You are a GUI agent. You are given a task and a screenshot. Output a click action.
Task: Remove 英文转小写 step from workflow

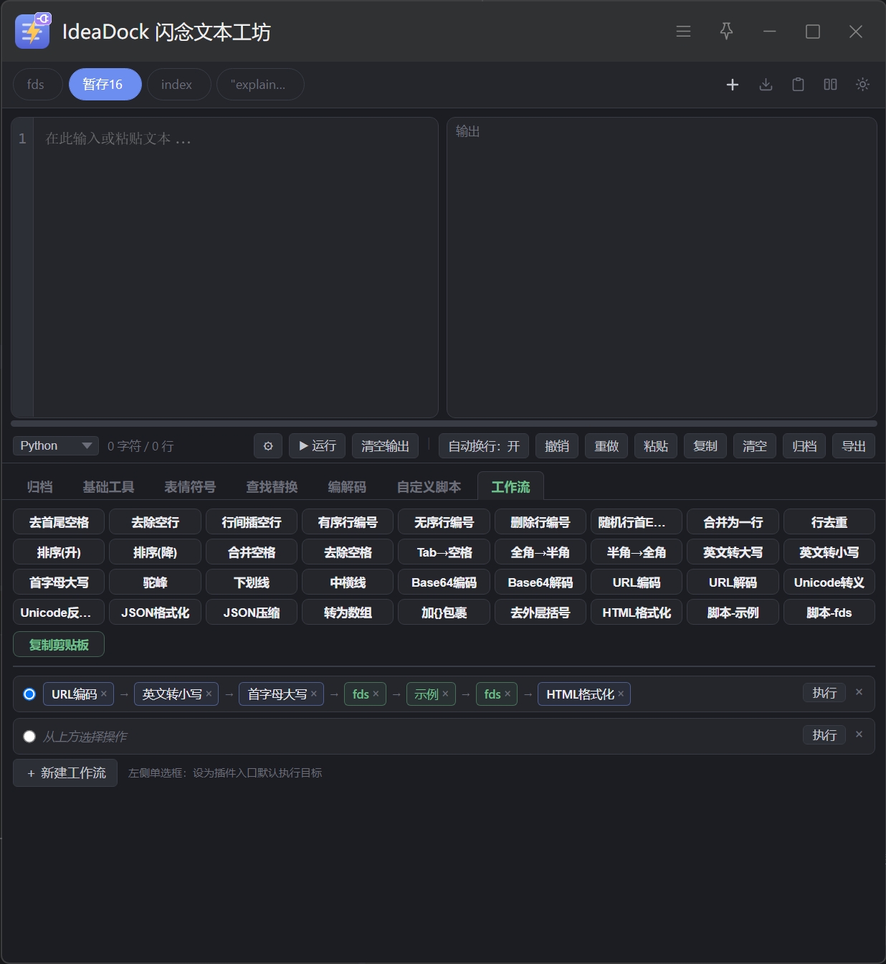coord(209,694)
